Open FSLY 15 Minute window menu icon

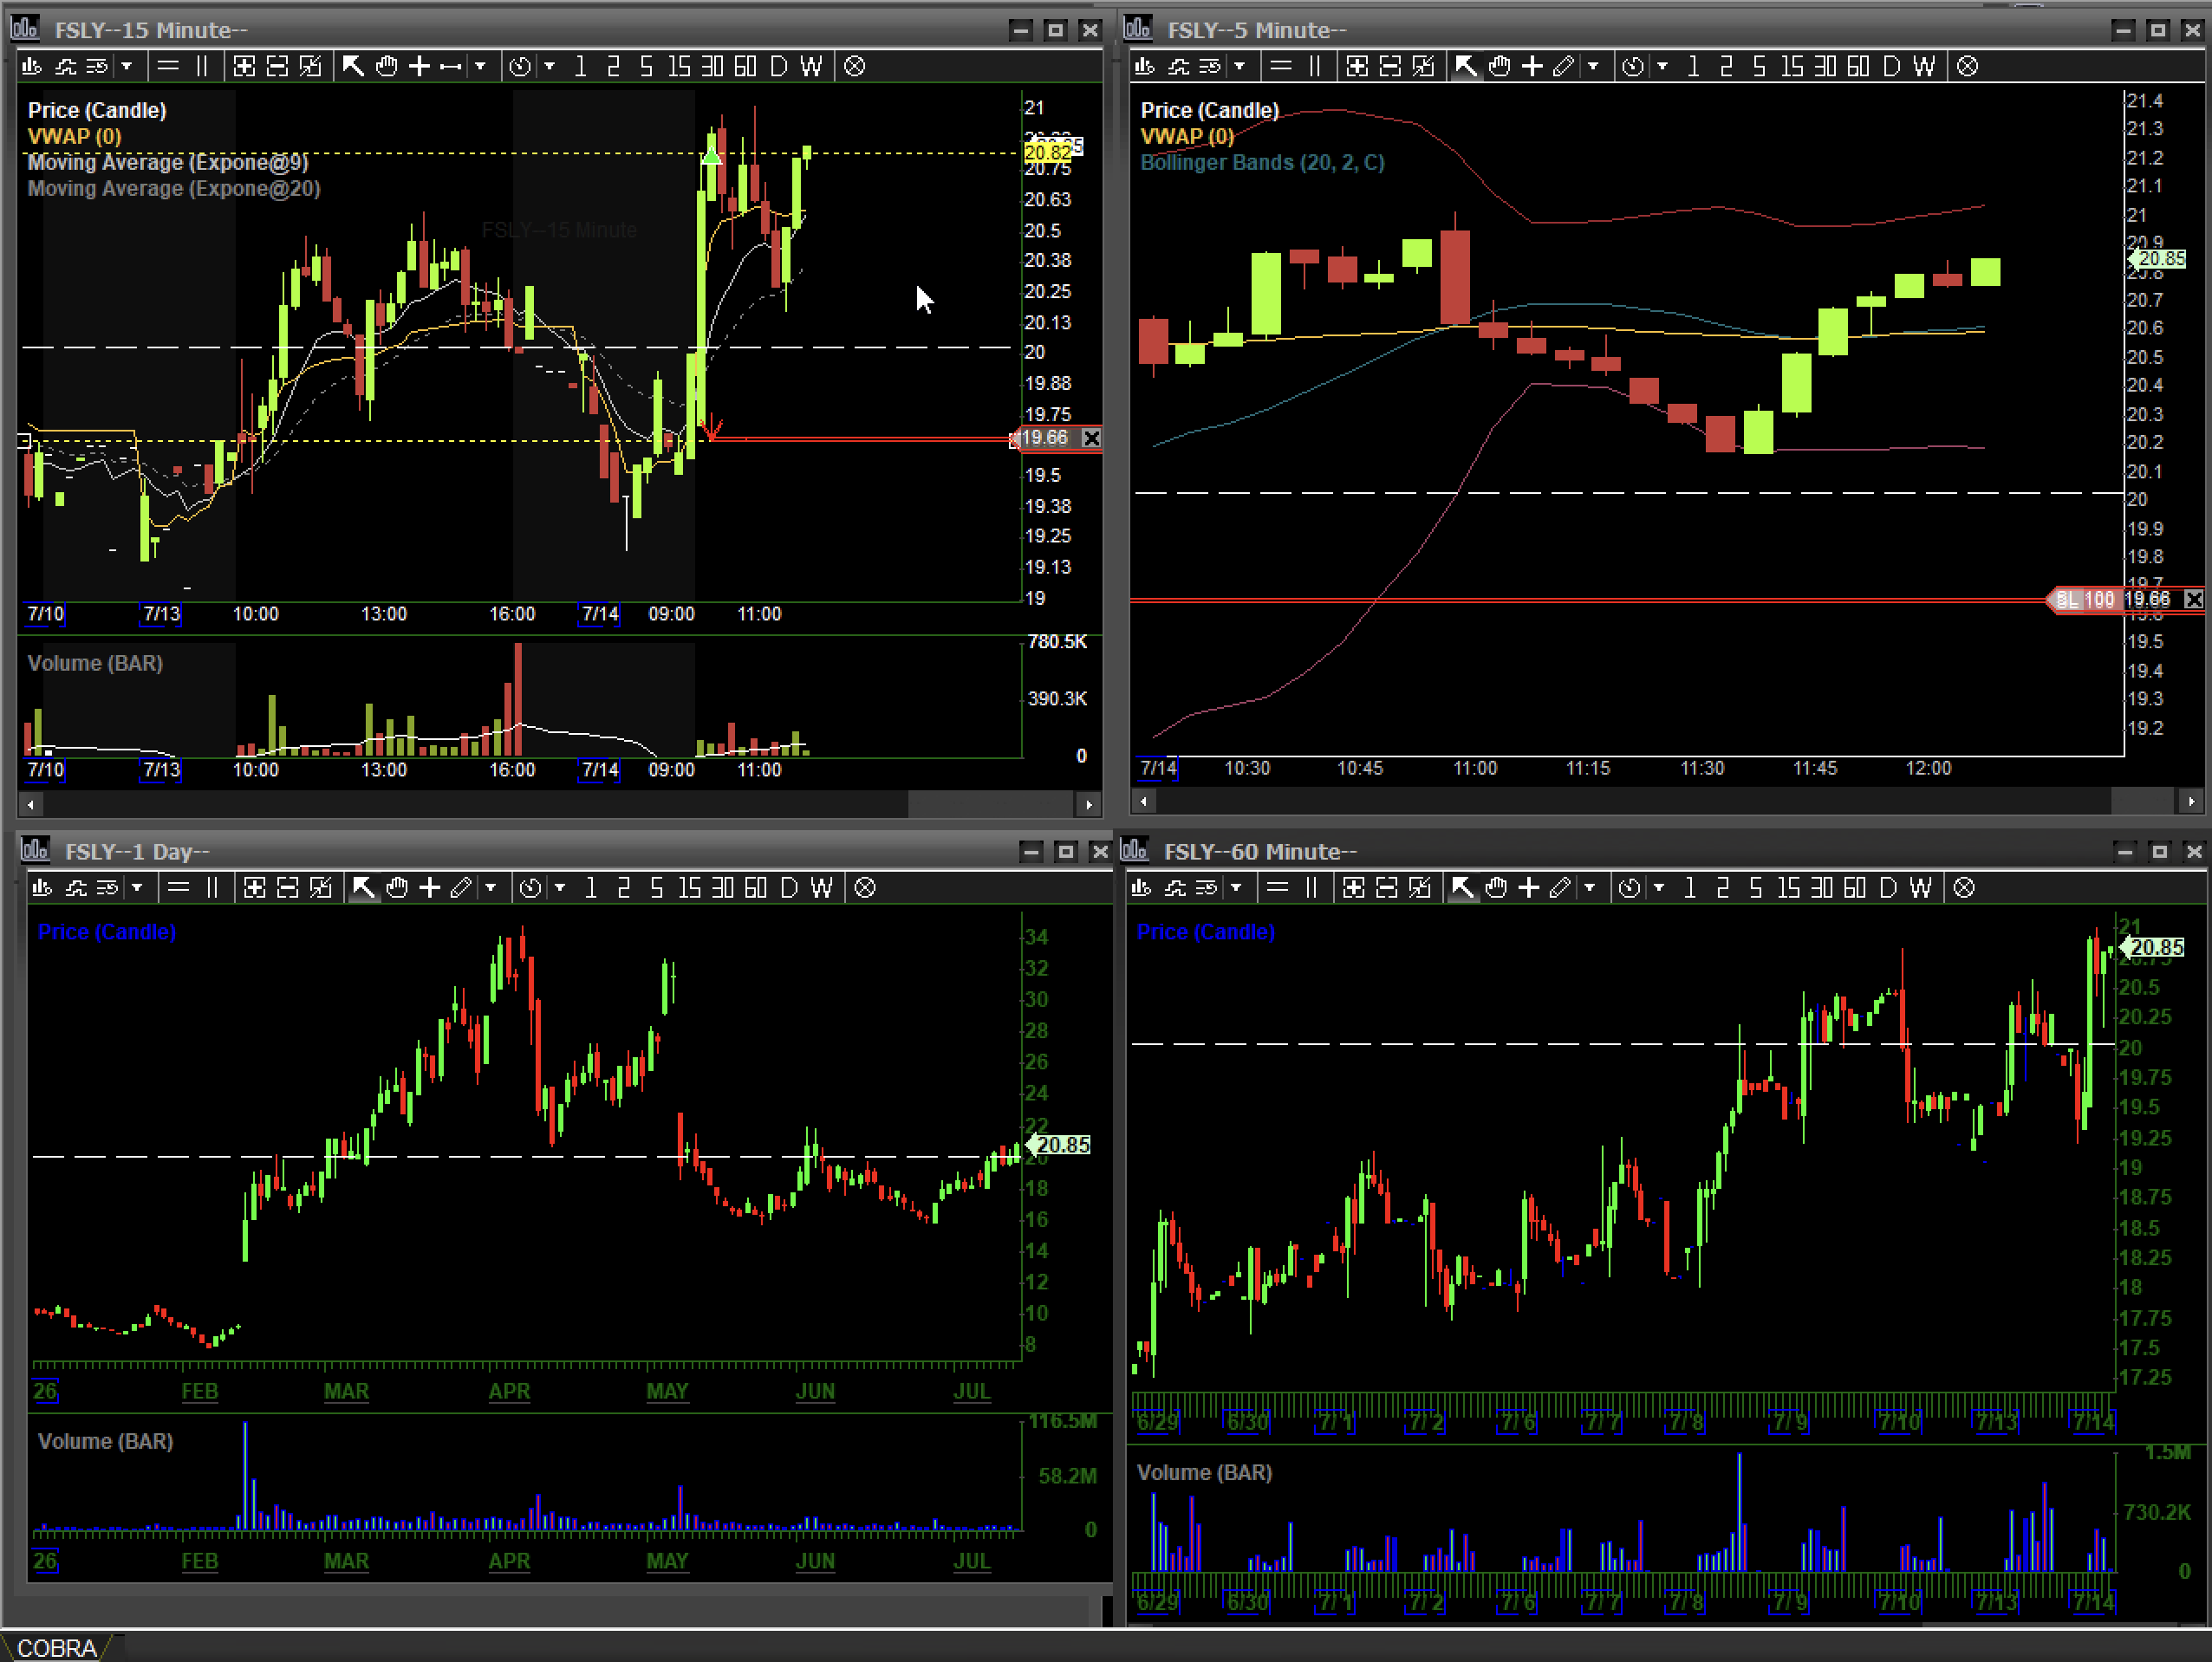pos(25,28)
